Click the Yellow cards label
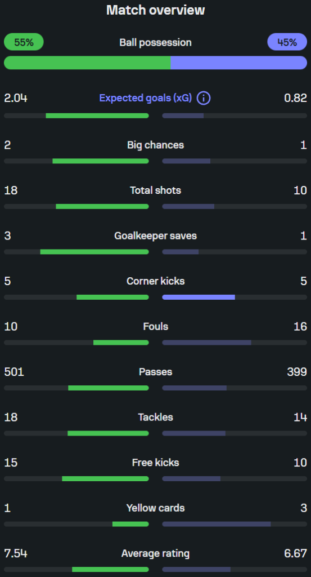 click(x=156, y=508)
